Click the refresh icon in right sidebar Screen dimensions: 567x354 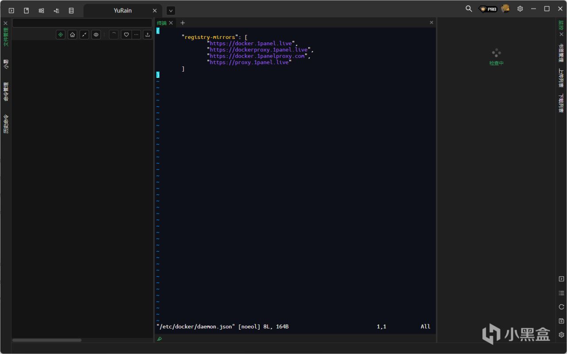tap(561, 307)
